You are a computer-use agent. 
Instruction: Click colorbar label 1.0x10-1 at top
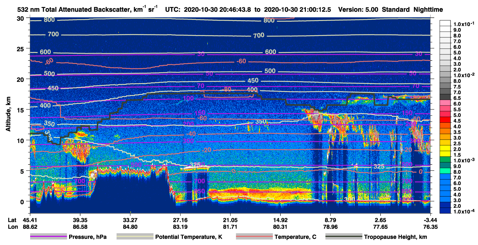[465, 24]
